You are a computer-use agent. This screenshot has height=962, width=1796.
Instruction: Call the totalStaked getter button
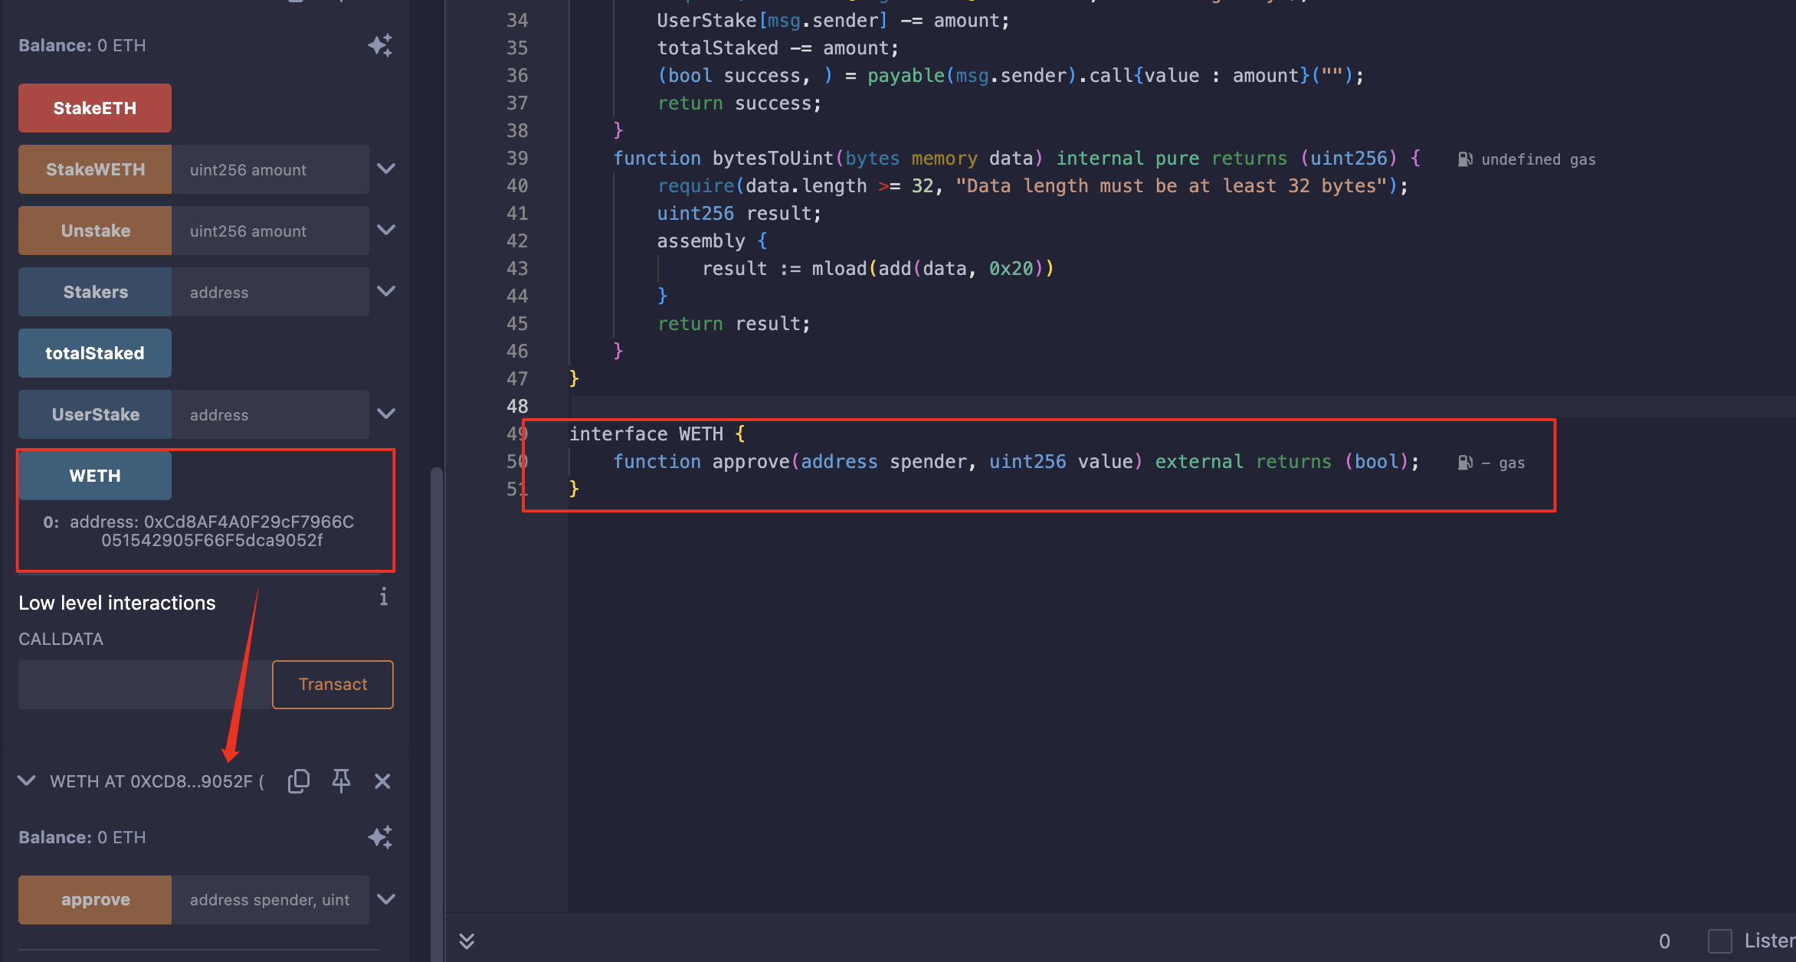[95, 353]
